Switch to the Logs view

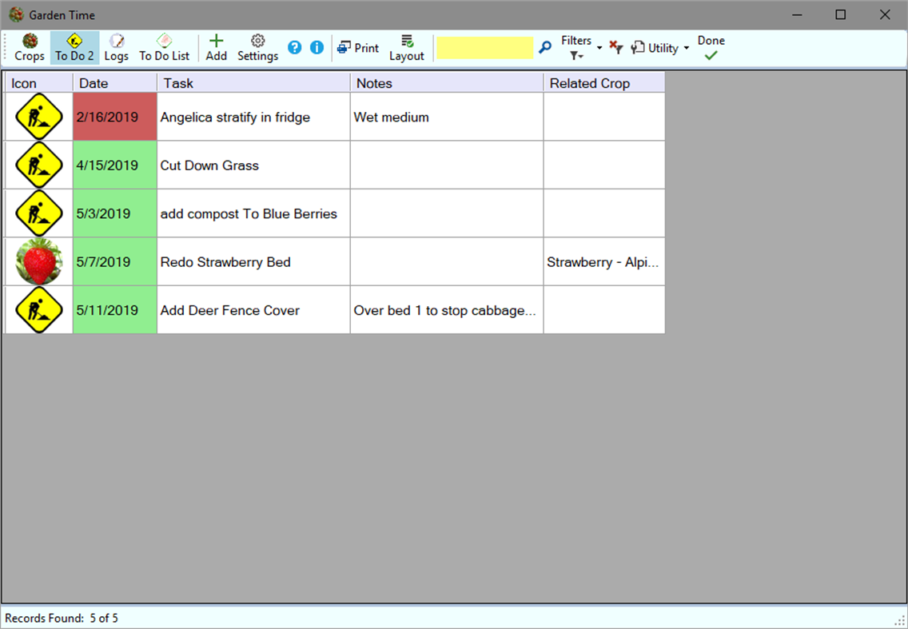[117, 46]
